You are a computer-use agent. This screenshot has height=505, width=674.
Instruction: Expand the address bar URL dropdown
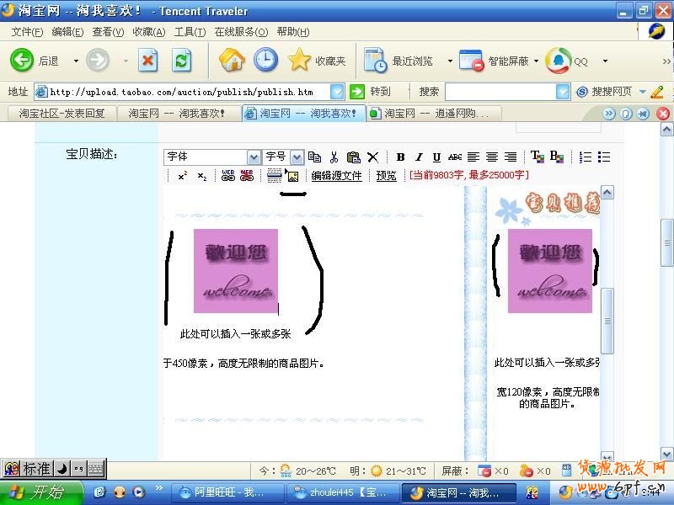click(337, 92)
